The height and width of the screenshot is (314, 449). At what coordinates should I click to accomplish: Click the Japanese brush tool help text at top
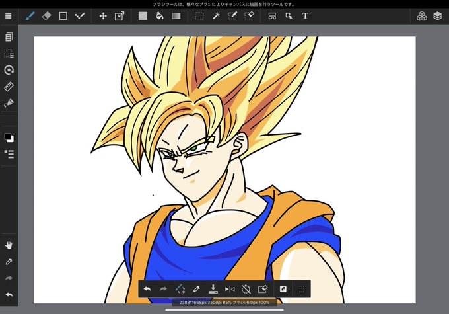[x=224, y=5]
